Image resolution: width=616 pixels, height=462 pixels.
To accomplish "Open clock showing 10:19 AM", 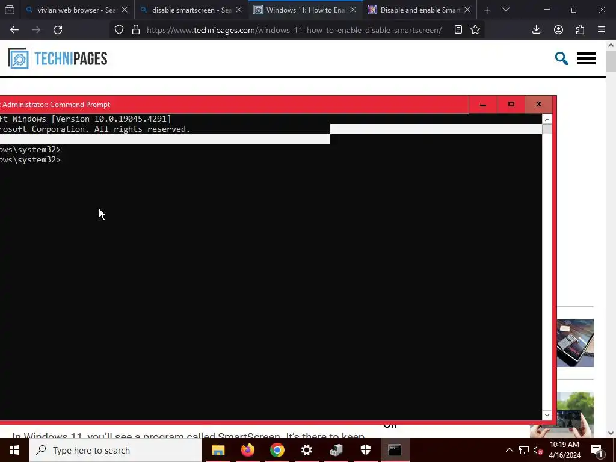I will (564, 450).
